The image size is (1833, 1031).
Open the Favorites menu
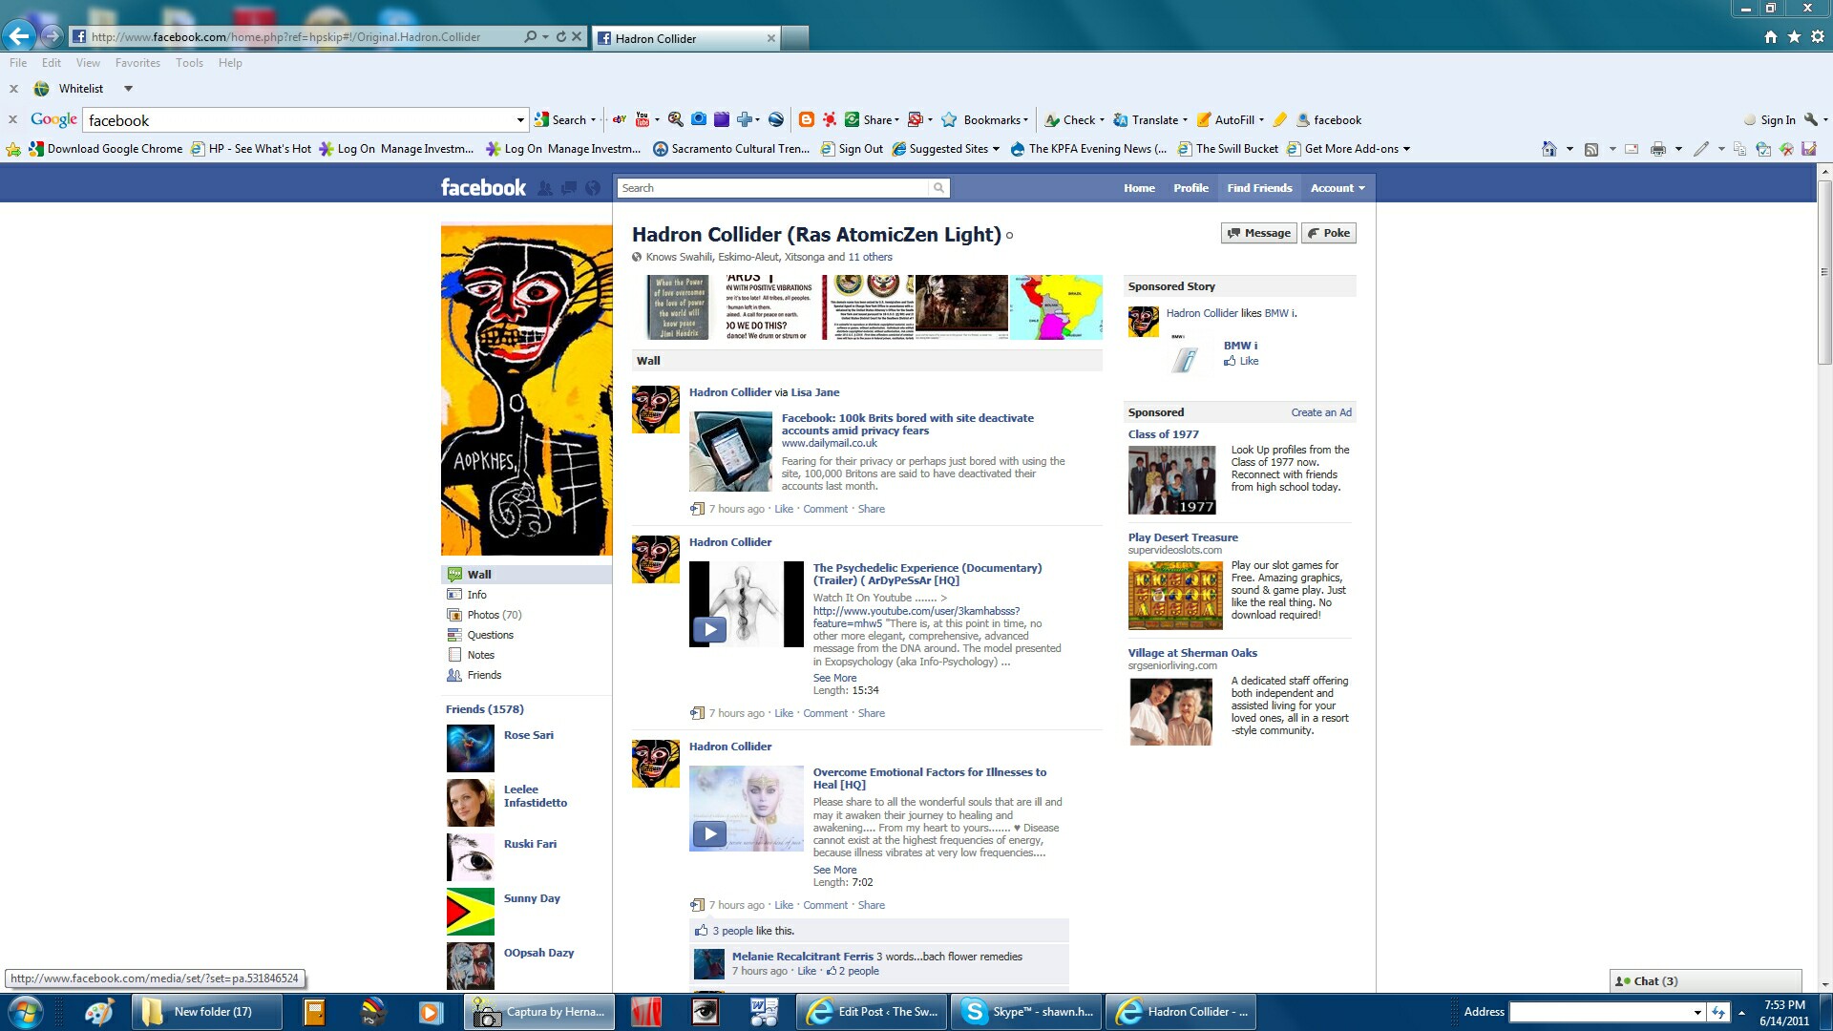click(x=137, y=63)
